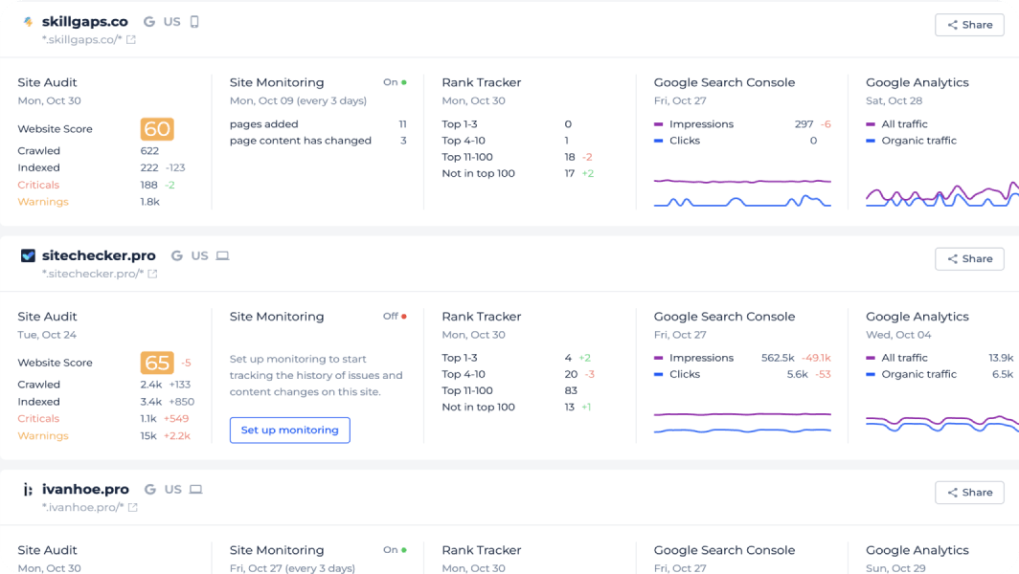This screenshot has width=1019, height=574.
Task: Click the Google Analytics heading for ivanhoe.pro
Action: click(x=917, y=550)
